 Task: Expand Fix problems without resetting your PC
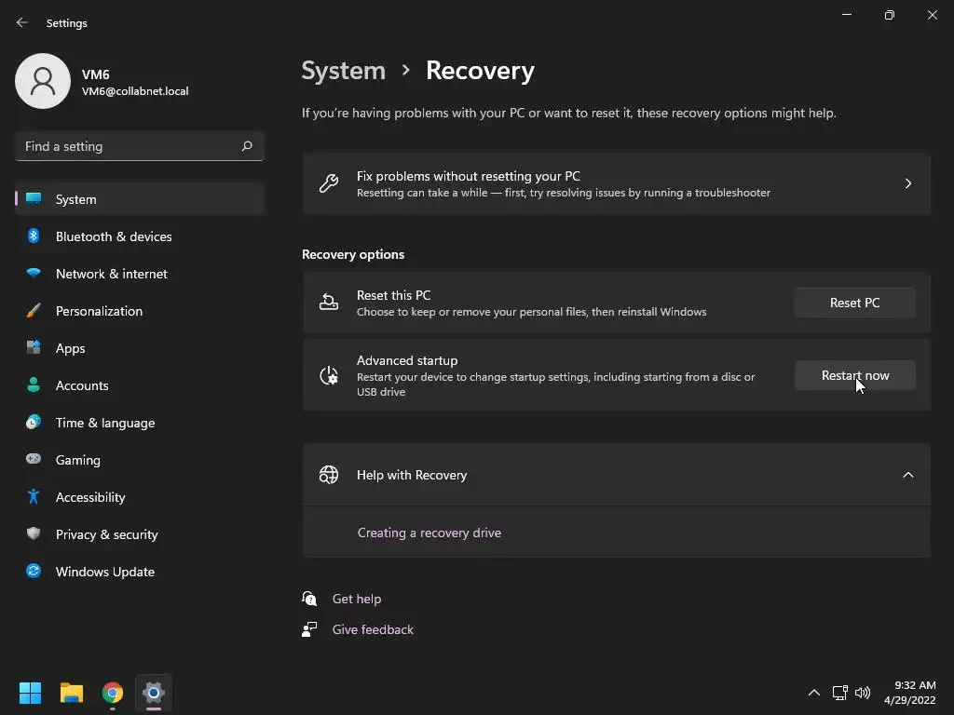[x=907, y=183]
